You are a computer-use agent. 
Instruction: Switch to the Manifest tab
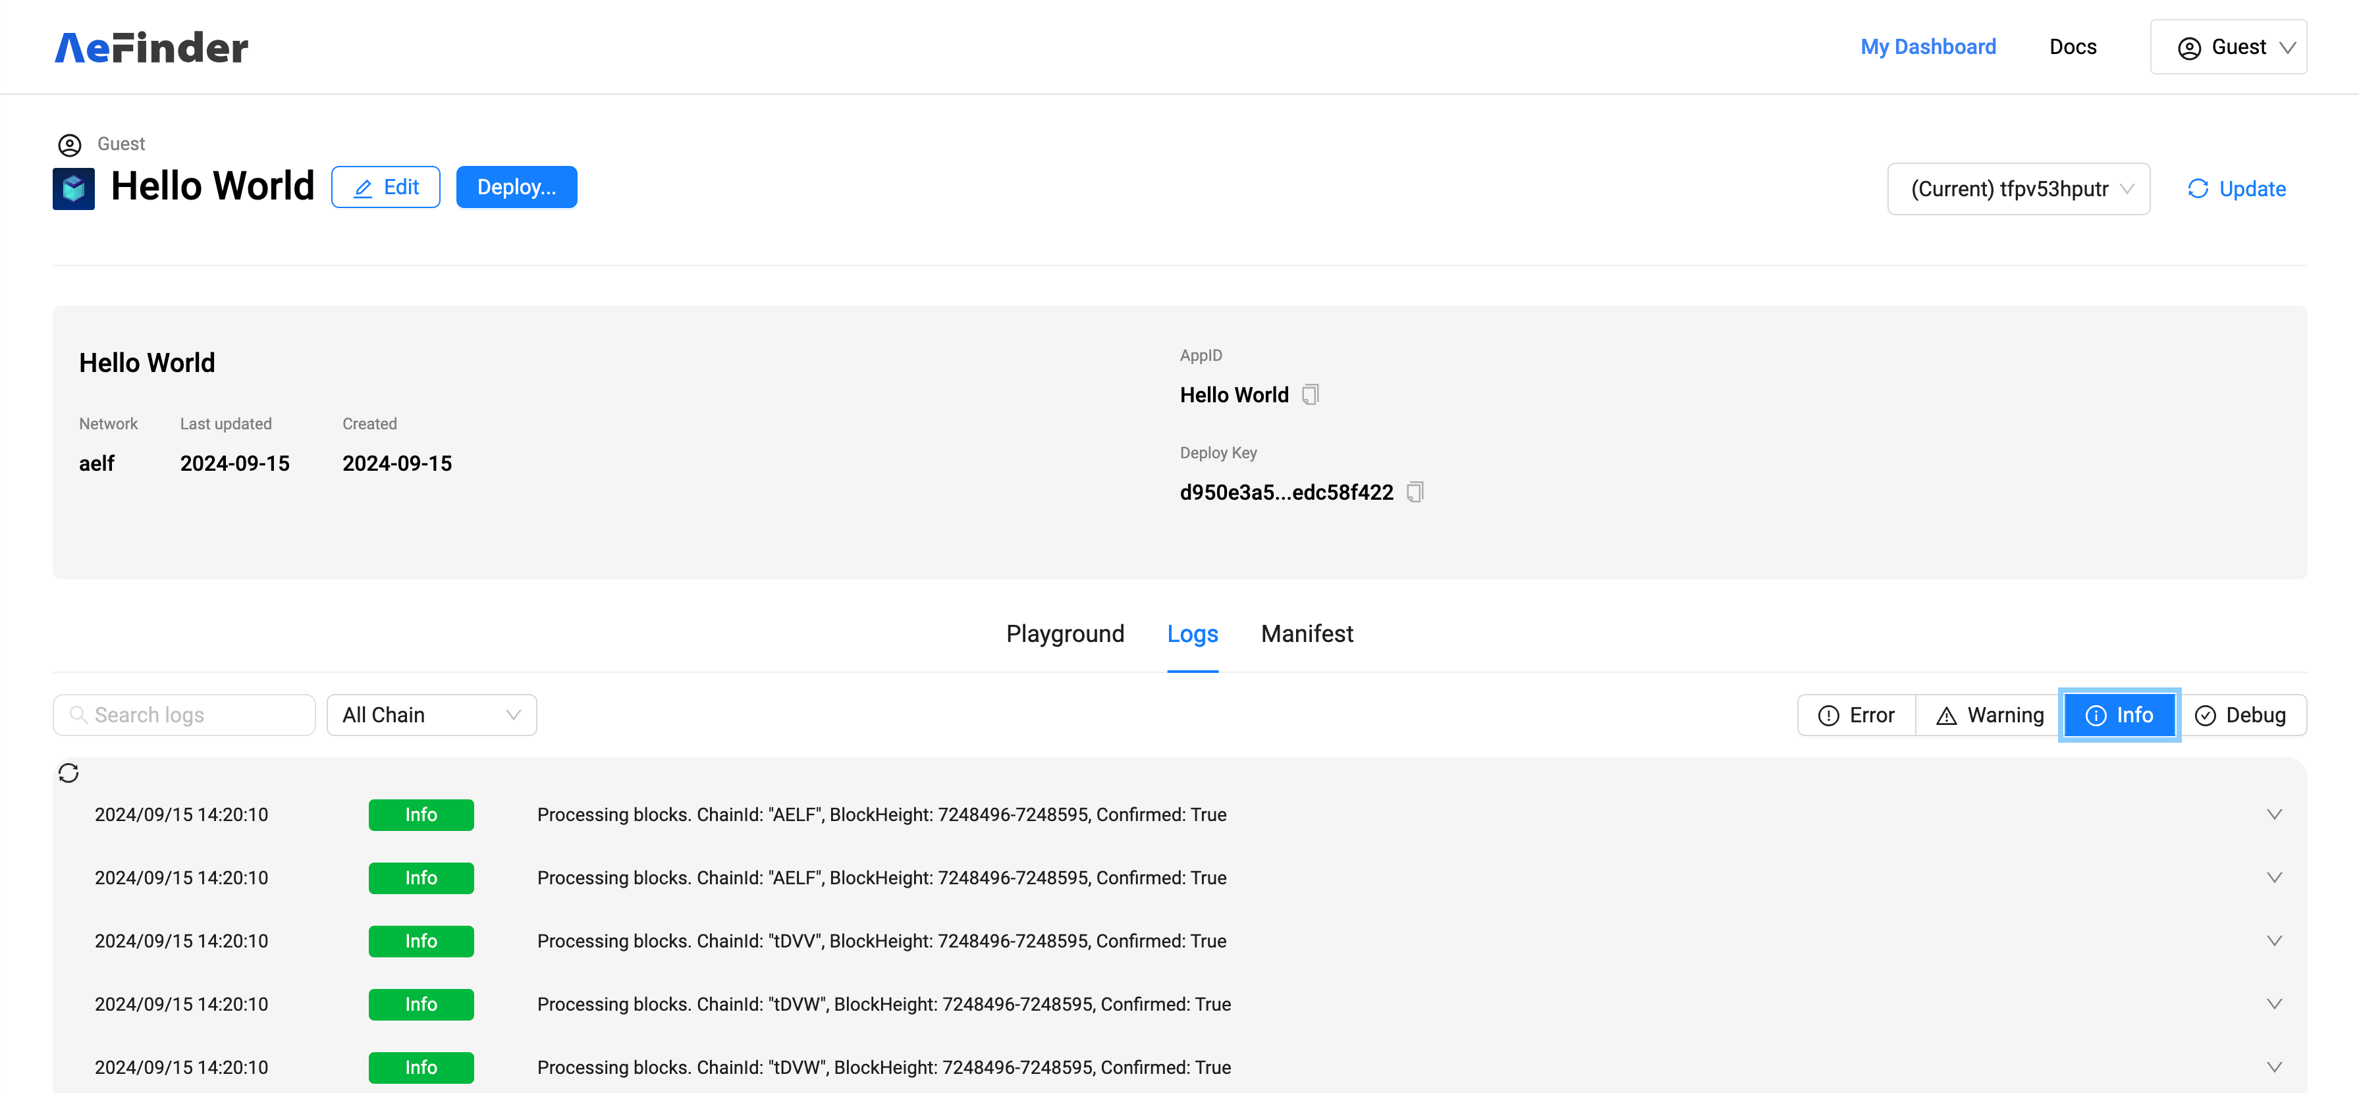click(1307, 633)
